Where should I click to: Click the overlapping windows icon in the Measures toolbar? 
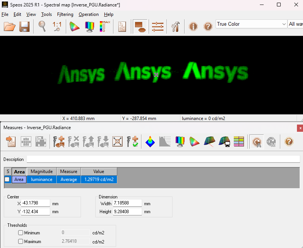[41, 142]
